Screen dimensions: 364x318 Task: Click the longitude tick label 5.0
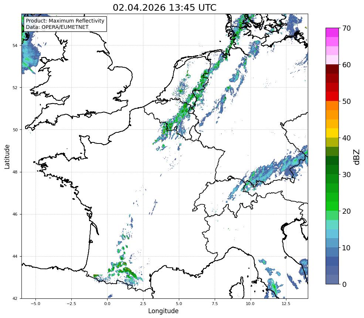pos(179,304)
